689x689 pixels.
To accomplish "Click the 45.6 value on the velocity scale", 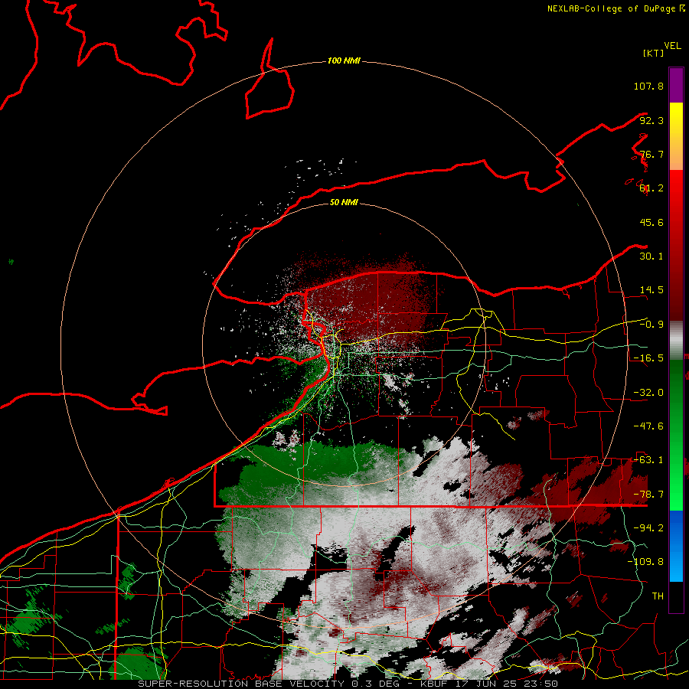I will point(651,222).
